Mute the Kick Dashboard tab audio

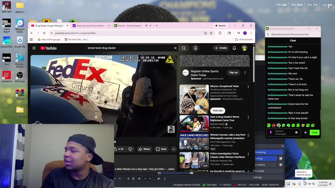pos(146,26)
